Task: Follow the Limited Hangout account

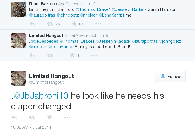Action: [170, 76]
